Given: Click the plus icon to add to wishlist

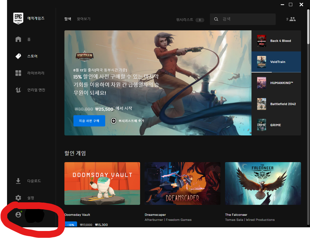Looking at the screenshot, I should (x=113, y=121).
